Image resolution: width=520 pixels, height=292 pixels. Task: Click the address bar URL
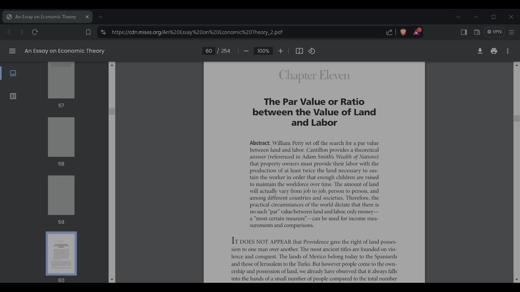coord(197,32)
